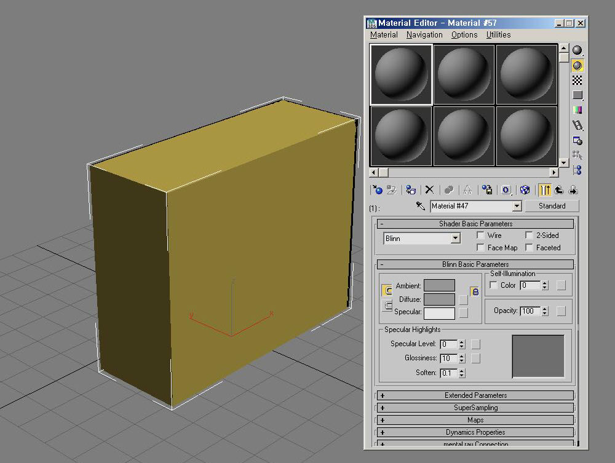Click the Select by Material icon
Image resolution: width=615 pixels, height=463 pixels.
[x=577, y=155]
